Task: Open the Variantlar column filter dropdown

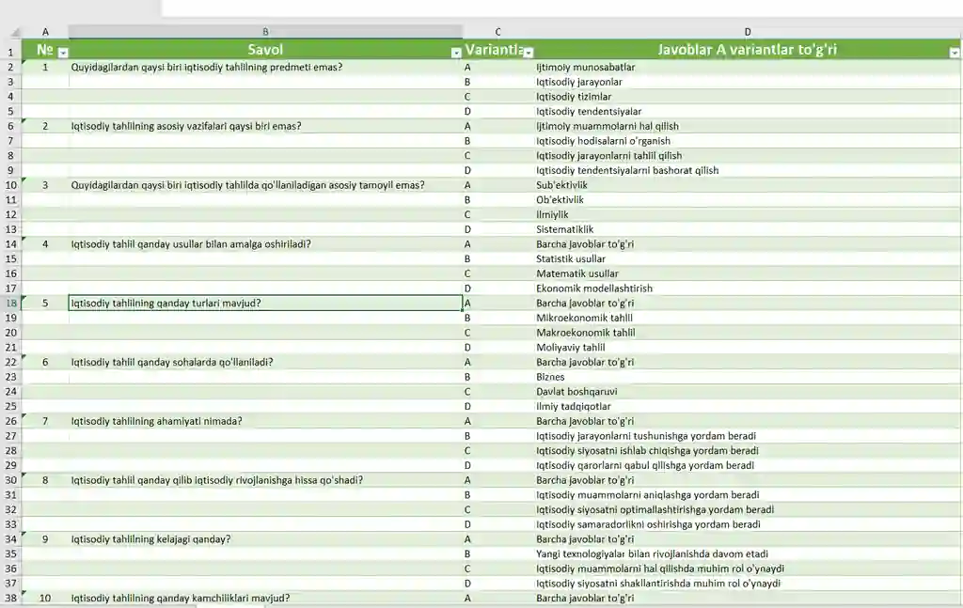Action: (x=529, y=53)
